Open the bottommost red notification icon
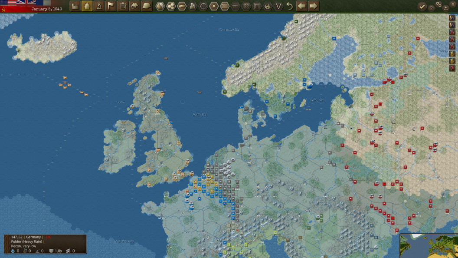 point(452,68)
